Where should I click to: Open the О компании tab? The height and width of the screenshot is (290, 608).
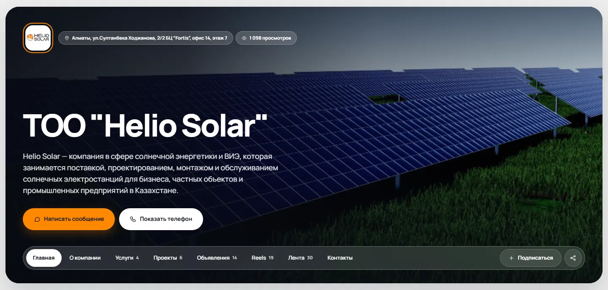(x=85, y=258)
